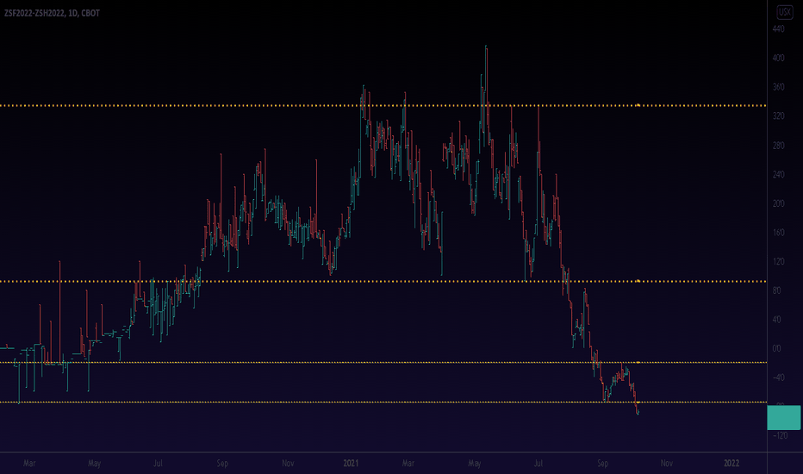Select the lowest yellow dotted horizontal line
803x474 pixels.
click(383, 402)
